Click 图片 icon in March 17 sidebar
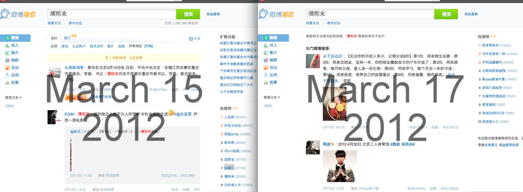The height and width of the screenshot is (192, 523). pyautogui.click(x=266, y=53)
